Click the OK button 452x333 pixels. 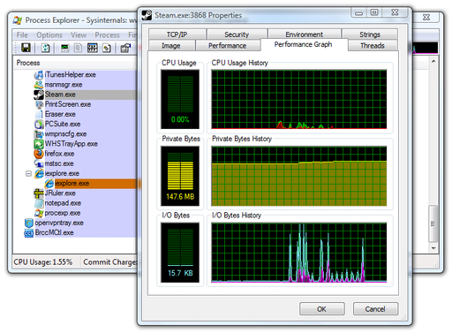click(321, 309)
